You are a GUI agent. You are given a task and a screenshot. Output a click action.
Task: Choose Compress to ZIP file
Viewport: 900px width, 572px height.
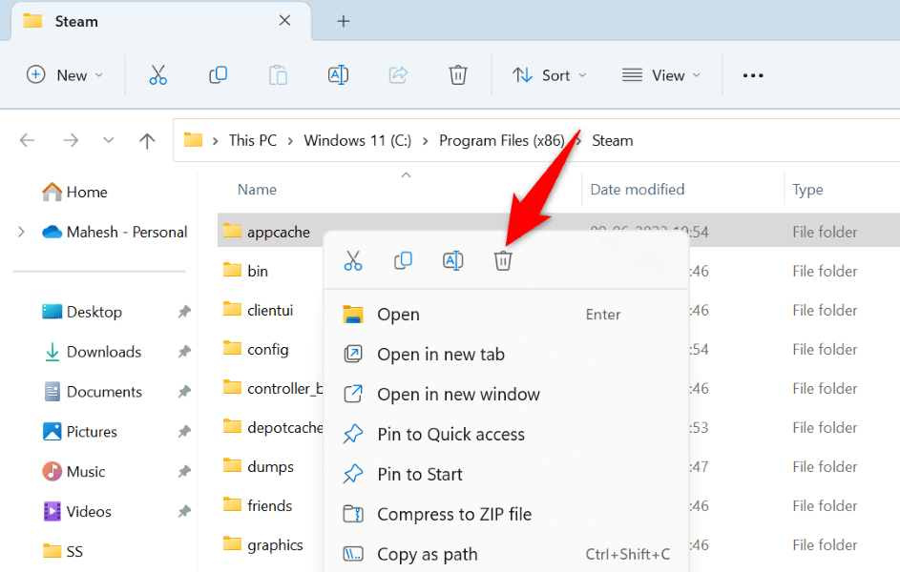(506, 514)
